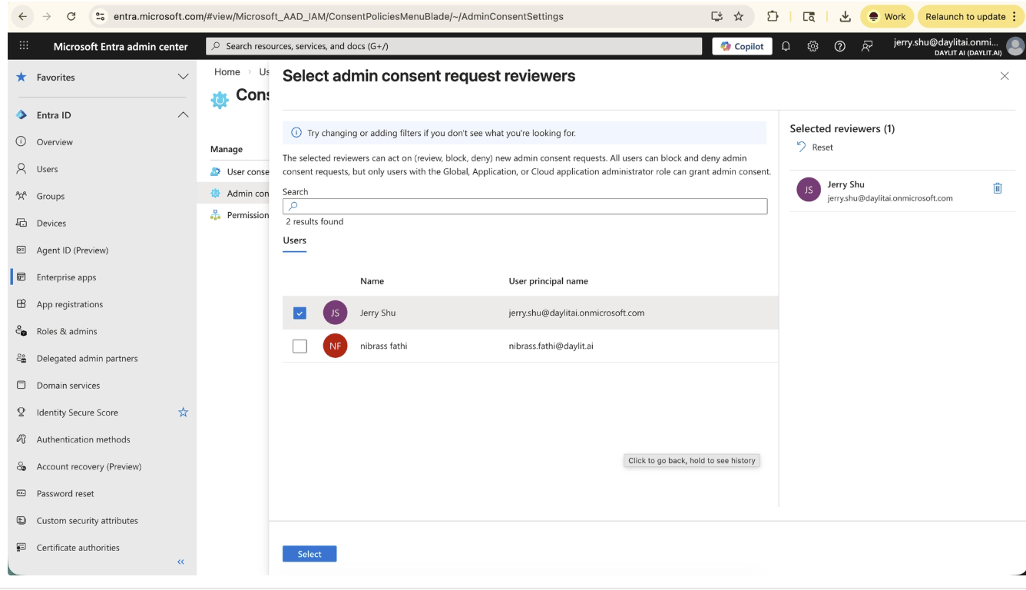Remove Jerry Shu with trash icon
Screen dimensions: 1026x590
pyautogui.click(x=998, y=188)
